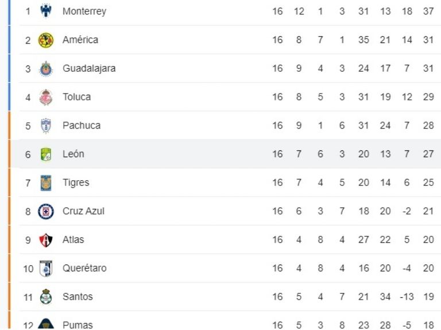This screenshot has height=330, width=441.
Task: Click the Guadalajara team name
Action: coord(89,68)
